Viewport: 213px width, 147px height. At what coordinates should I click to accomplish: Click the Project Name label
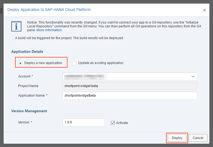[28, 86]
